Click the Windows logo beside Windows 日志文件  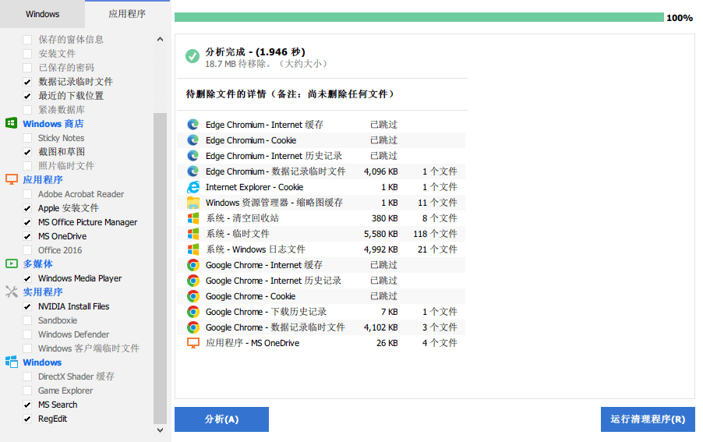(x=193, y=249)
